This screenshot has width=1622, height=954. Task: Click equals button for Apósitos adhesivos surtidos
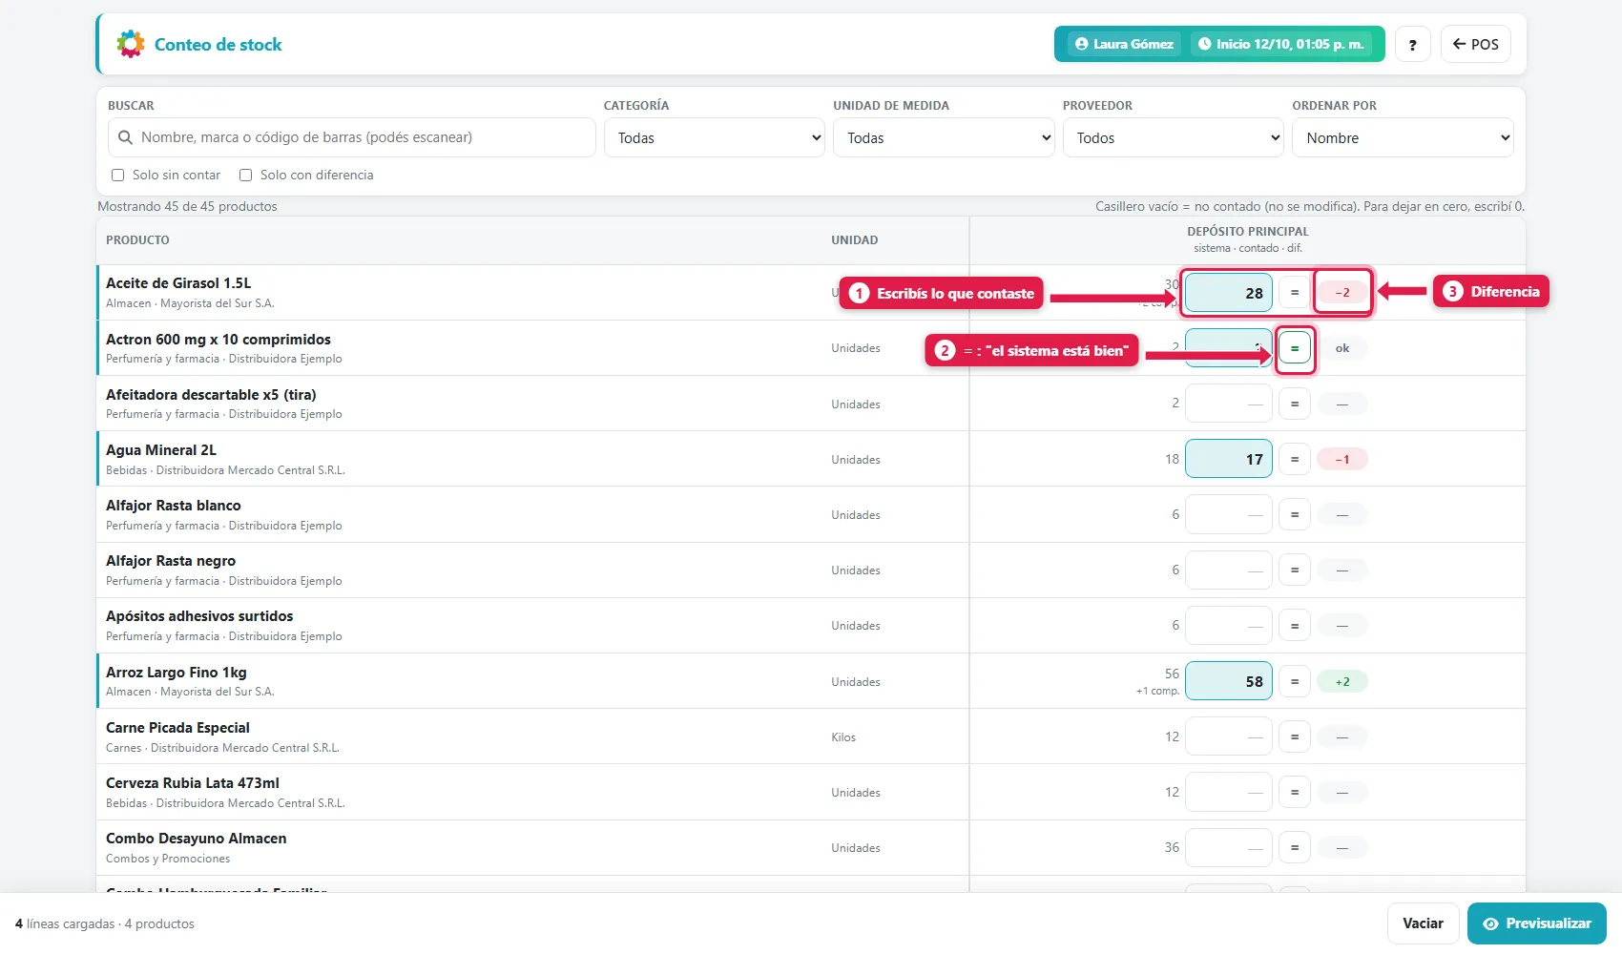pyautogui.click(x=1295, y=626)
